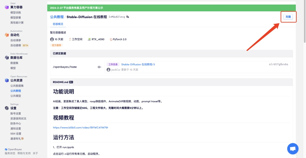Screen dimensions: 306x158
Task: Open 资源使用状况 in the sidebar
Action: [18, 119]
